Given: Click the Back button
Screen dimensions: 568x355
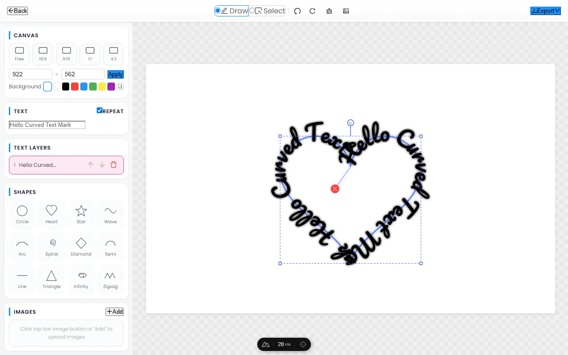Looking at the screenshot, I should [18, 11].
